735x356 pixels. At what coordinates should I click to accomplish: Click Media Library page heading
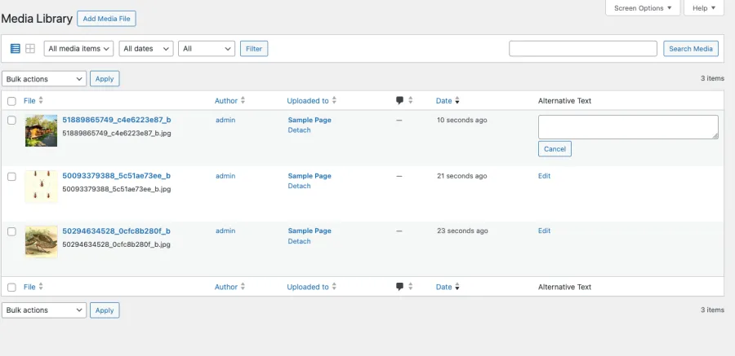[x=37, y=19]
